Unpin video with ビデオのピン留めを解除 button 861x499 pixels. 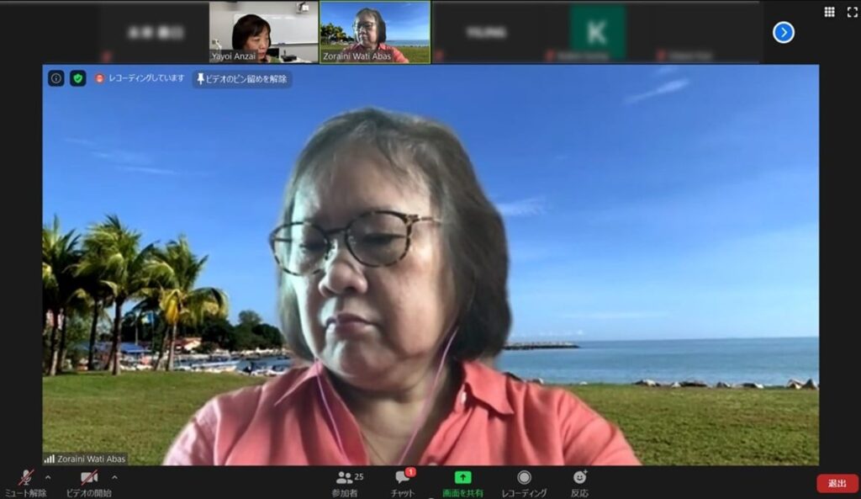click(242, 79)
